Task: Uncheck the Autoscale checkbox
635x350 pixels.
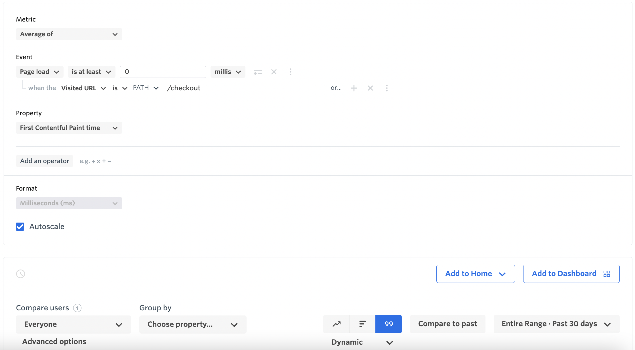Action: (x=20, y=227)
